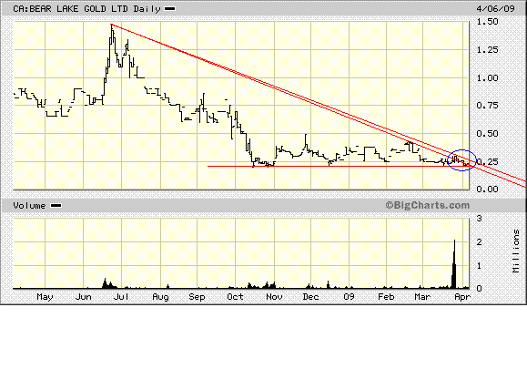This screenshot has width=527, height=369.
Task: Click the price axis label '0.75'
Action: pyautogui.click(x=487, y=106)
